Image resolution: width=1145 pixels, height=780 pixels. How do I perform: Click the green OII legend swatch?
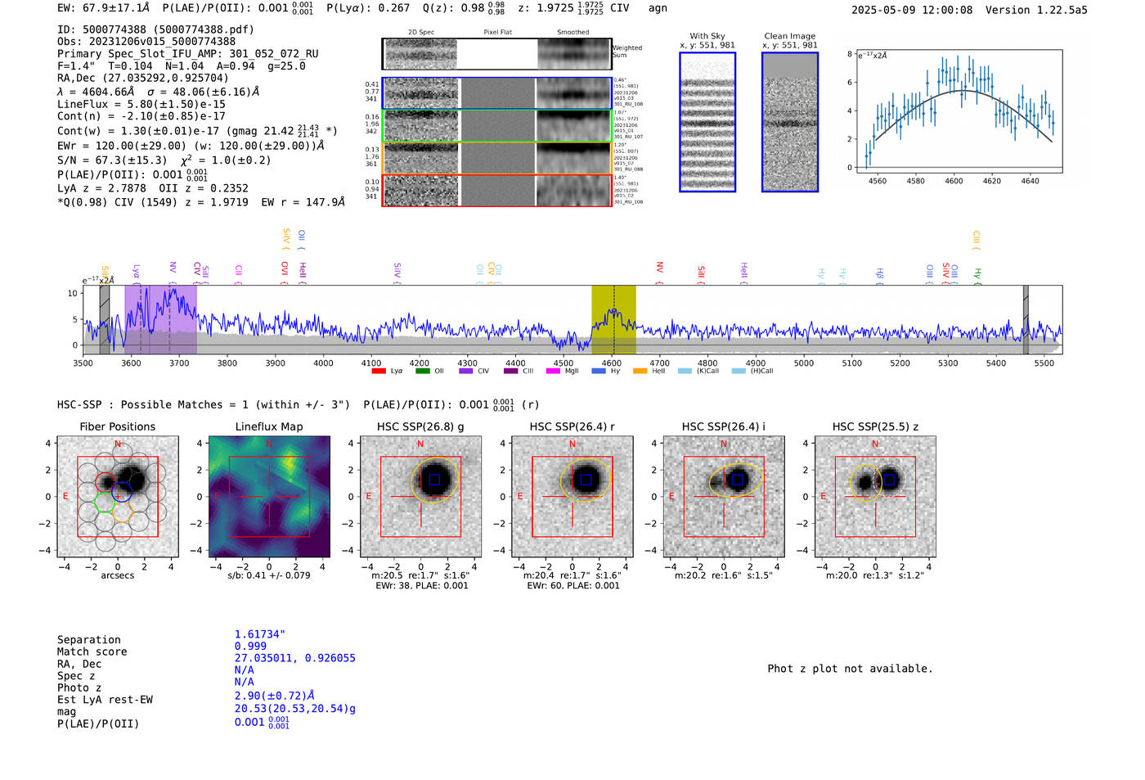(422, 372)
